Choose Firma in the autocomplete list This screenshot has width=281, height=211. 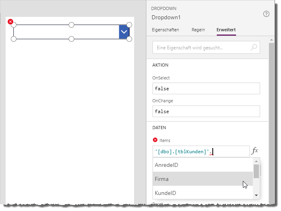[203, 179]
